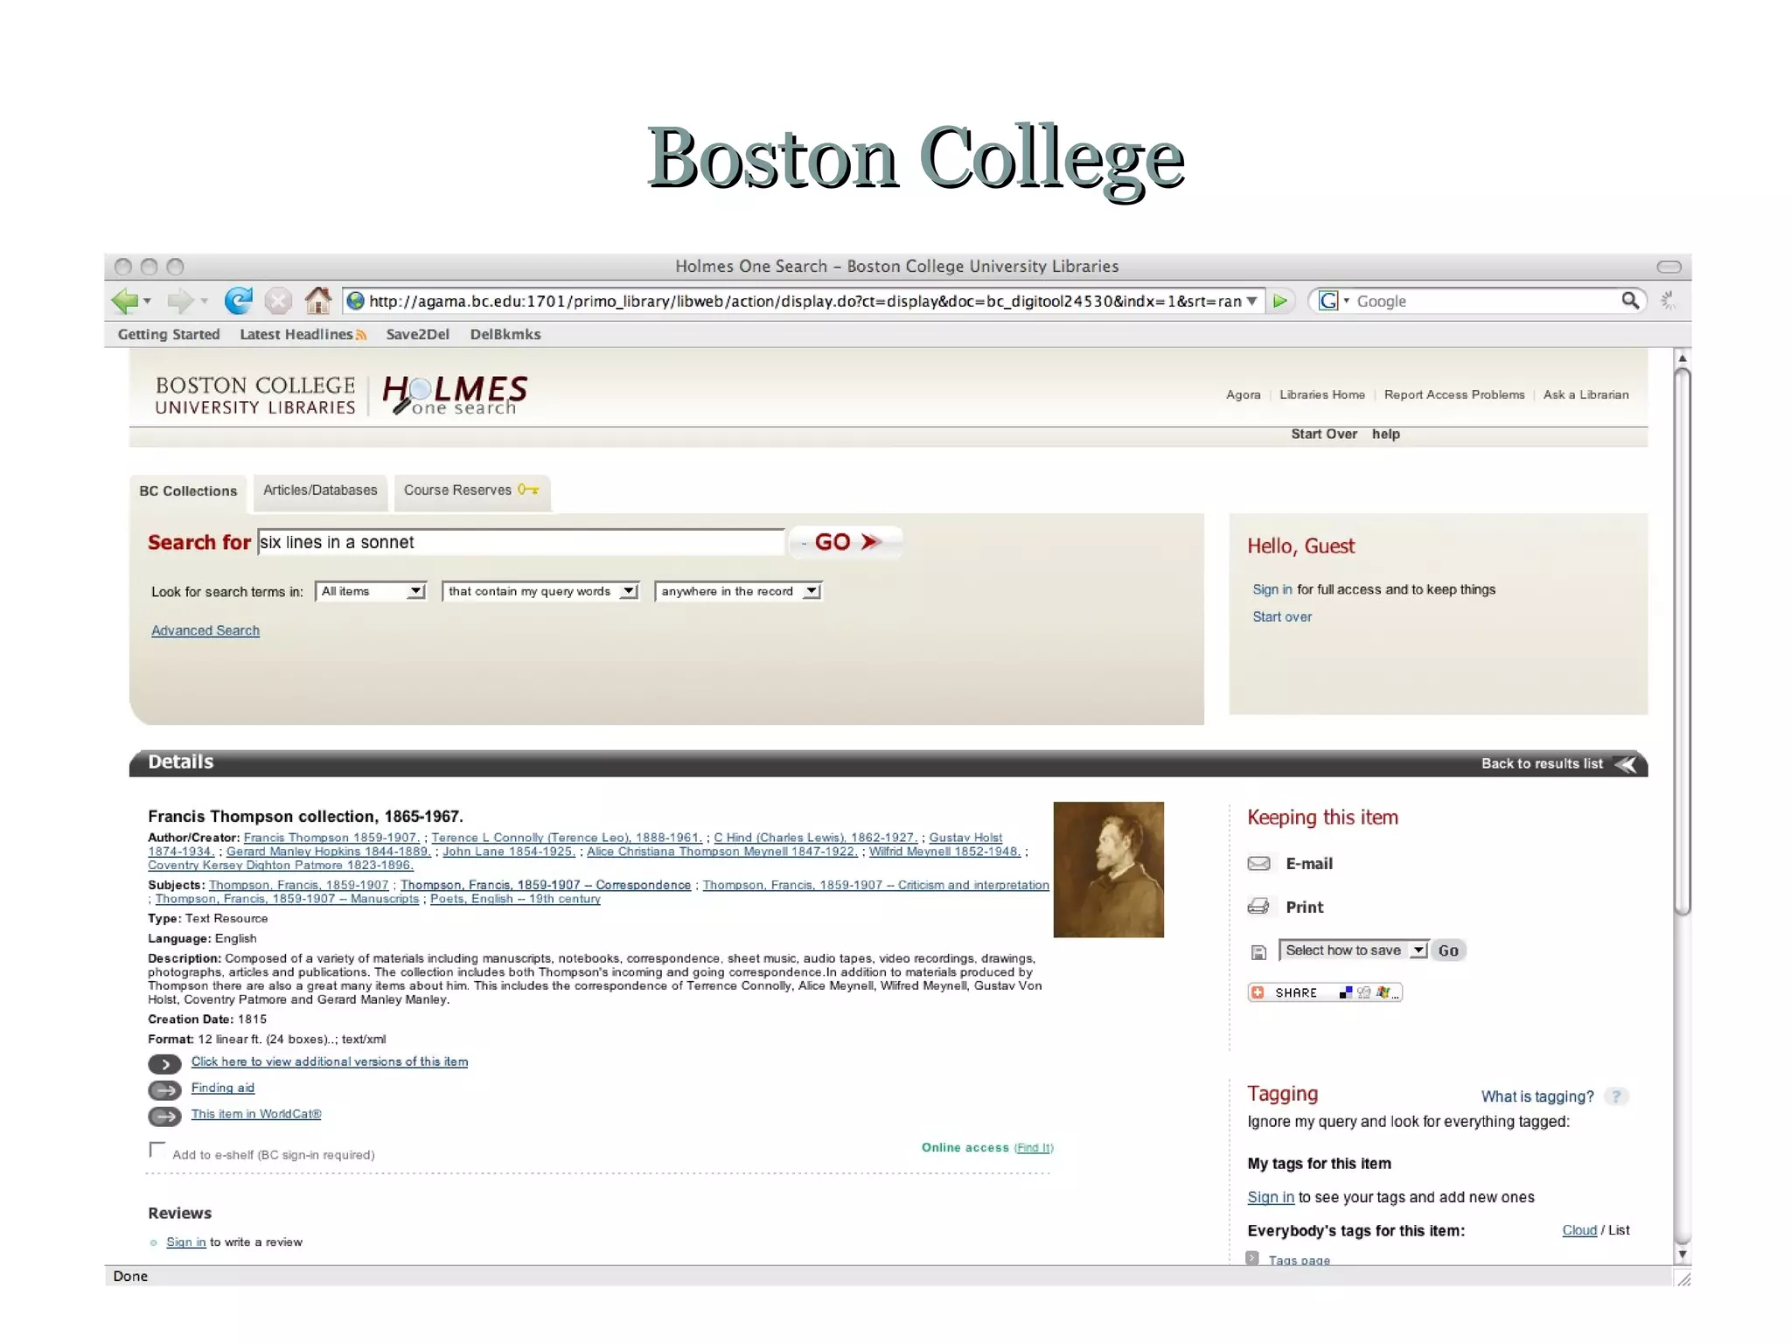Check Add to e-shelf checkbox
Viewport: 1791px width, 1343px height.
(157, 1149)
